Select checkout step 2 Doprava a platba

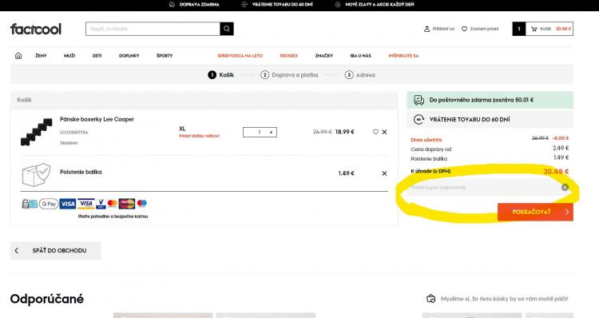point(289,75)
